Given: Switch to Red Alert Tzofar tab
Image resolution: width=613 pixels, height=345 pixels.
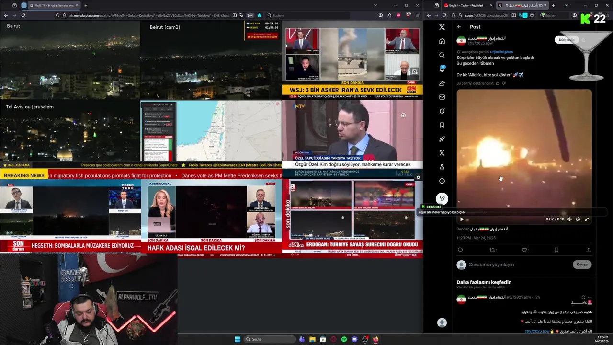Looking at the screenshot, I should [467, 5].
